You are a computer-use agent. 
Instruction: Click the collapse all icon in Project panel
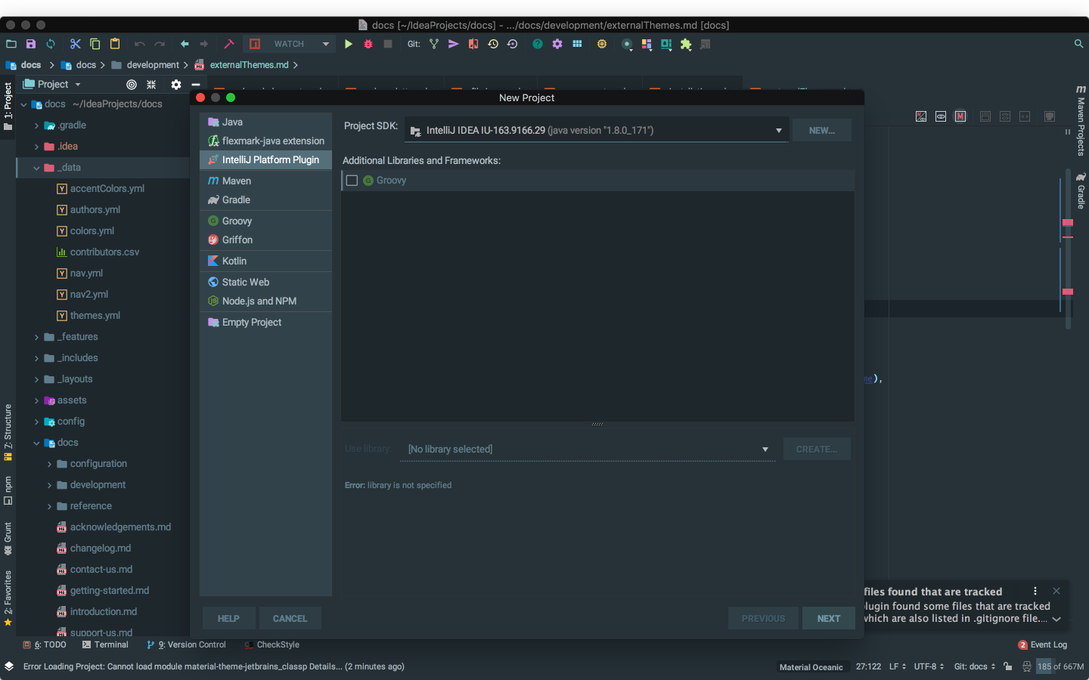pyautogui.click(x=151, y=85)
